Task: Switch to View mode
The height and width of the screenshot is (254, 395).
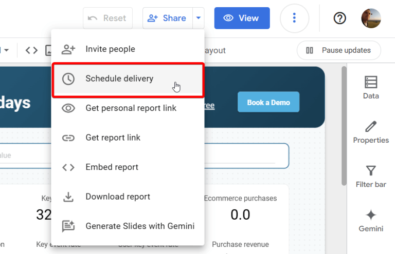Action: coord(242,18)
